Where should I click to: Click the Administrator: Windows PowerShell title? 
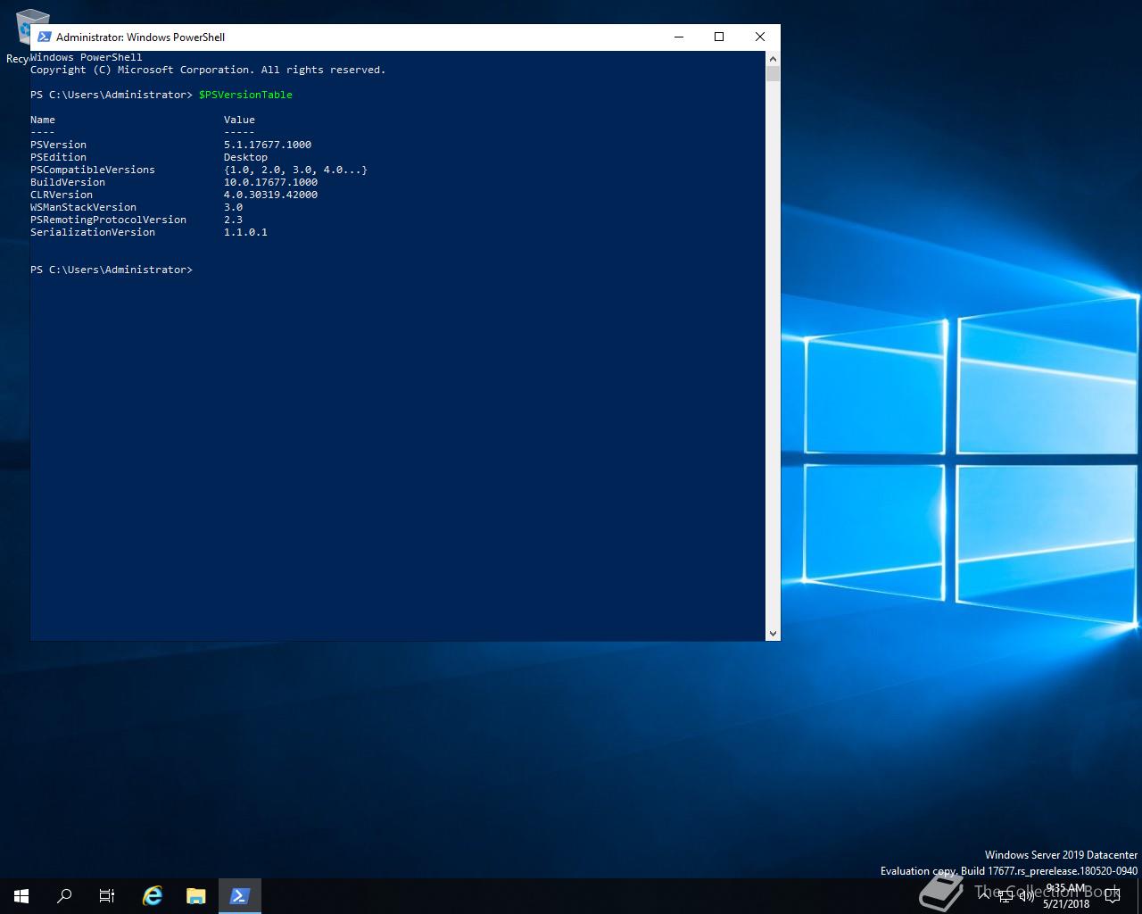(x=140, y=37)
